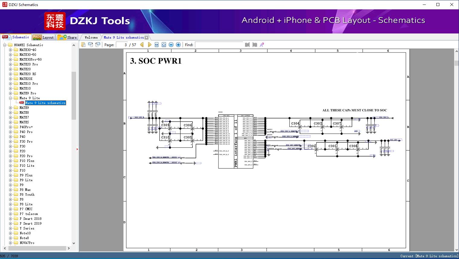The image size is (459, 259).
Task: Expand the P30 Pro folder
Action: coord(10,141)
